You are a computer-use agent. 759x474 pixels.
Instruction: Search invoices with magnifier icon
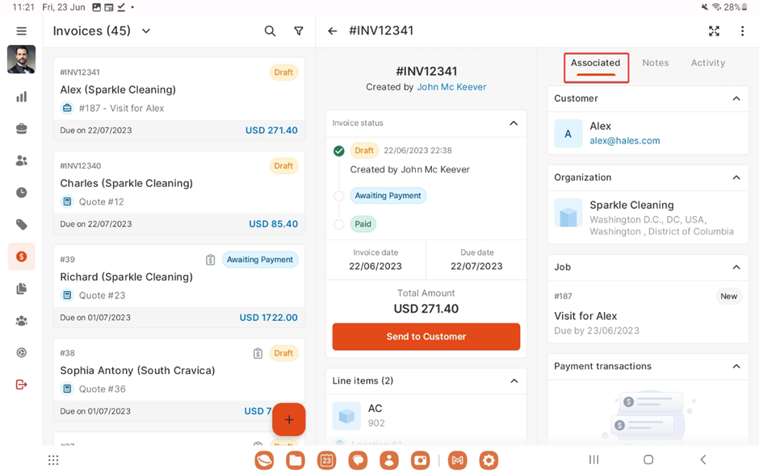tap(270, 31)
